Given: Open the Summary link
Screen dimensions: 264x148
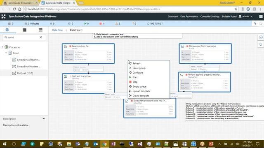Looking at the screenshot, I should coord(173,16).
